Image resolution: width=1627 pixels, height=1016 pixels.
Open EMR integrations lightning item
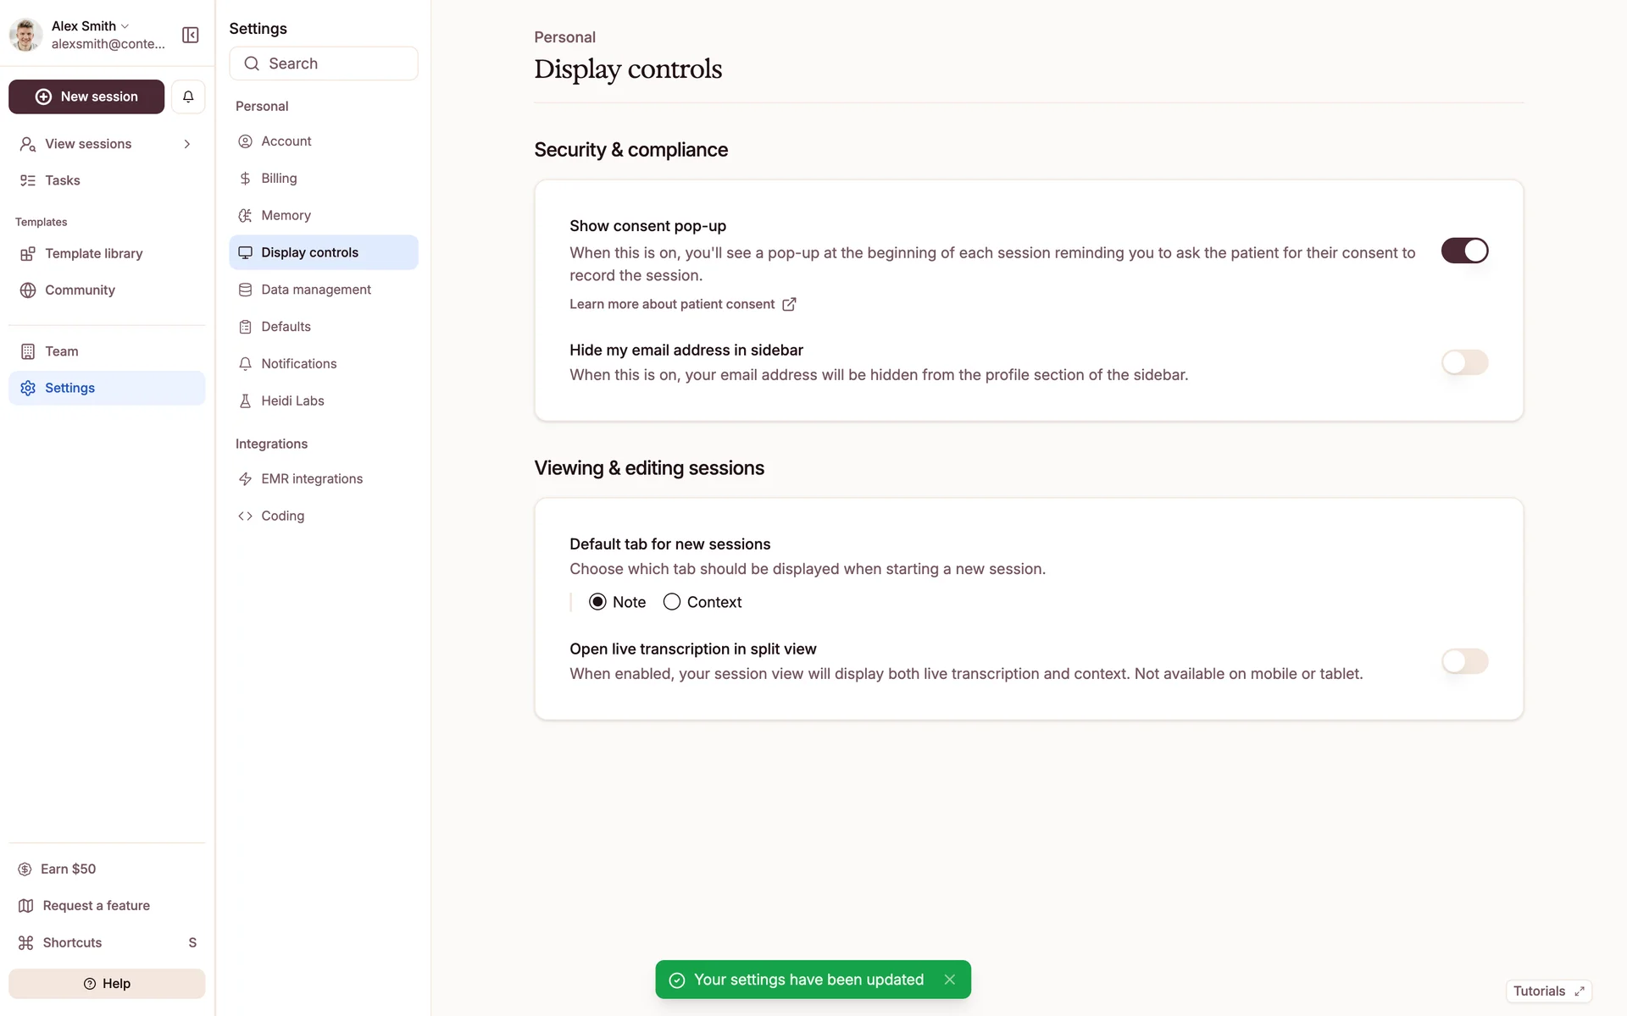click(x=311, y=479)
